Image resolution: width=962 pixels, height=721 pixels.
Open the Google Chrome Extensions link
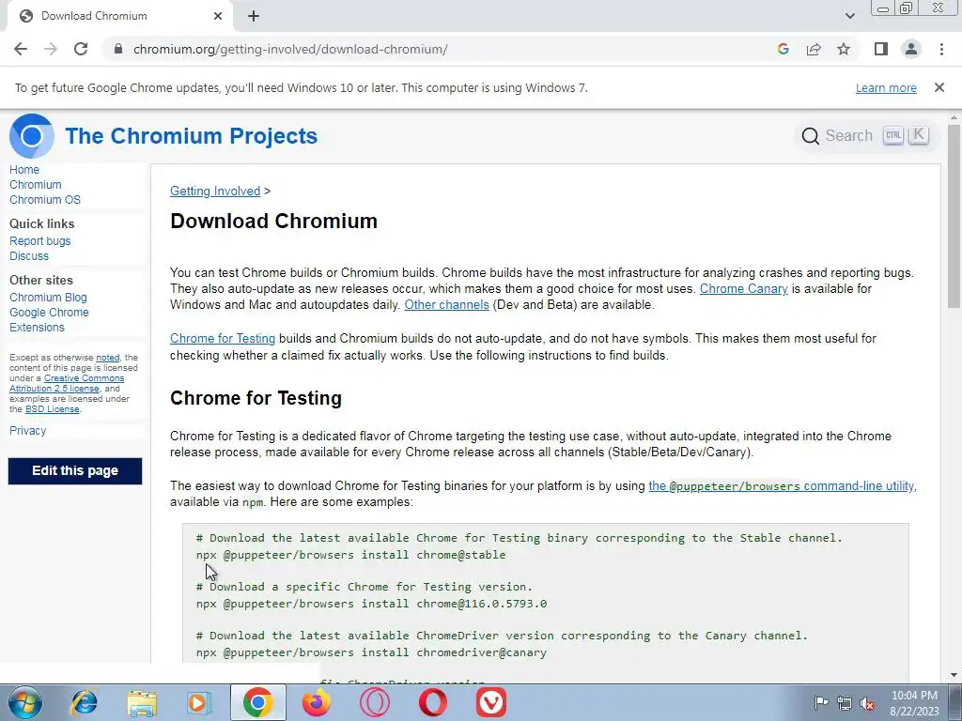[49, 319]
